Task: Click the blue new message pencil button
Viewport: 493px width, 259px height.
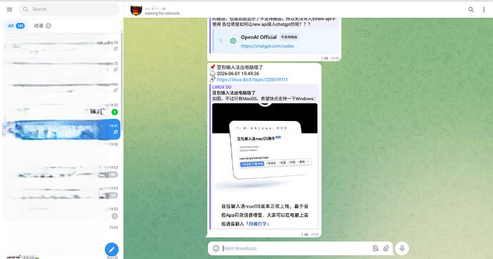Action: pos(111,250)
